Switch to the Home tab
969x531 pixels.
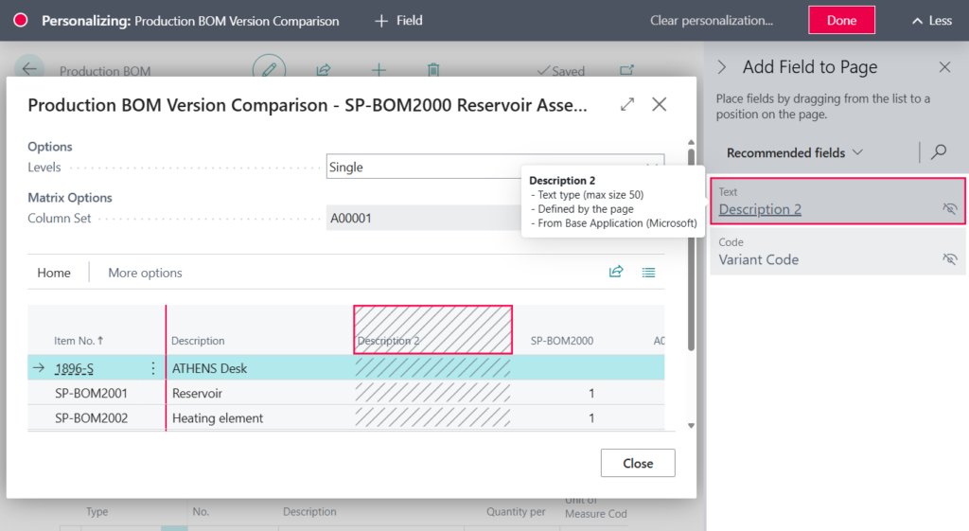pyautogui.click(x=54, y=273)
